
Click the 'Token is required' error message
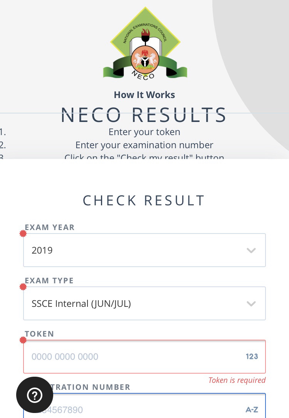click(237, 380)
